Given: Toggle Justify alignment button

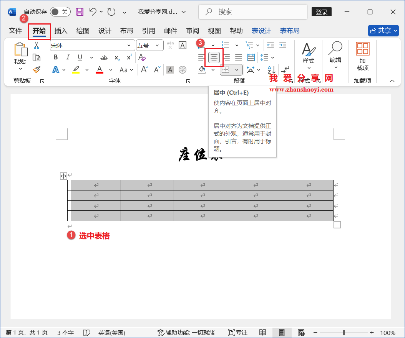Looking at the screenshot, I should (x=238, y=57).
